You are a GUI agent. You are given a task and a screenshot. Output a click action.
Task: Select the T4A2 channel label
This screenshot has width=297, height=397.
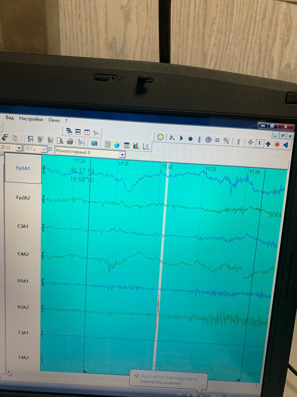tap(23, 357)
